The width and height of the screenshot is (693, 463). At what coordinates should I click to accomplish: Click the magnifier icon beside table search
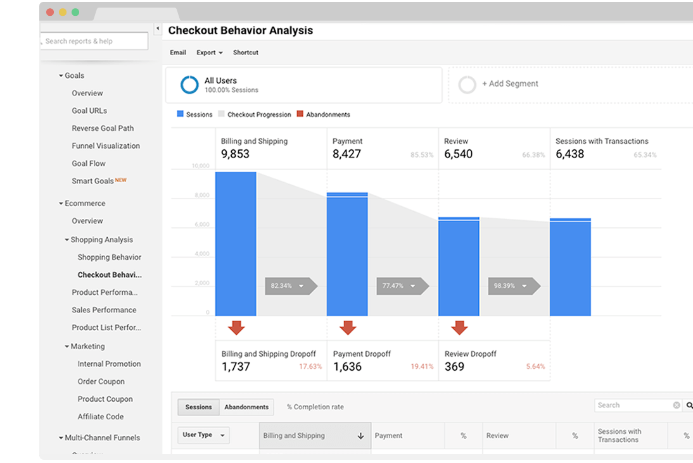[689, 405]
